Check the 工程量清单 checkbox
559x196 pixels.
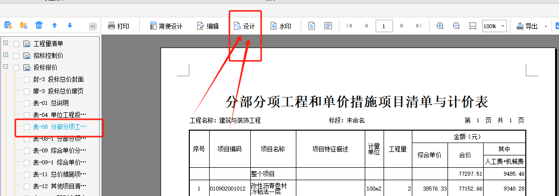(x=16, y=44)
